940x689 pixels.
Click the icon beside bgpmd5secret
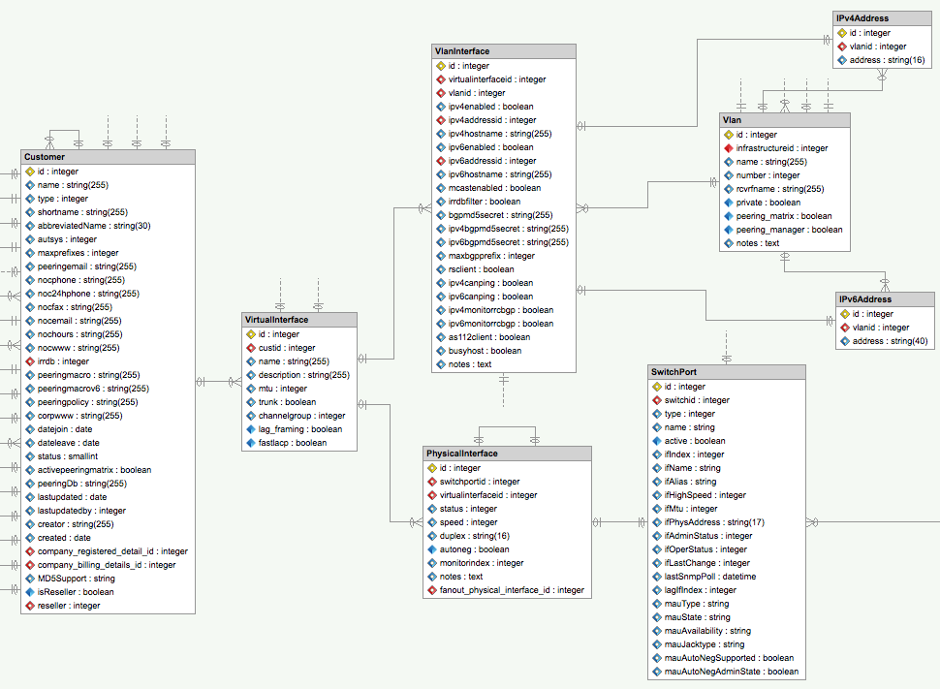(x=441, y=215)
